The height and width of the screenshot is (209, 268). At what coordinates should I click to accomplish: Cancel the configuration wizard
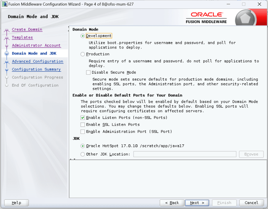251,203
